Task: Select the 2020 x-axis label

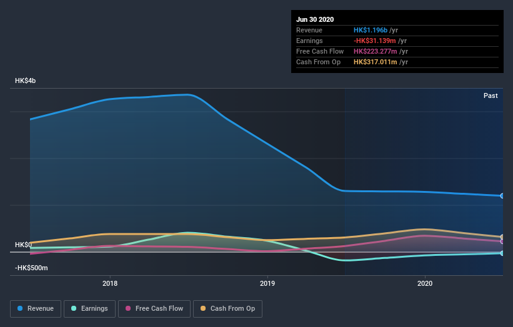Action: (x=425, y=283)
